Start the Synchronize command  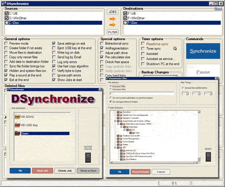click(x=203, y=51)
